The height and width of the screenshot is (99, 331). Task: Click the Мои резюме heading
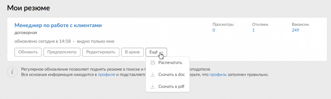pos(28,8)
